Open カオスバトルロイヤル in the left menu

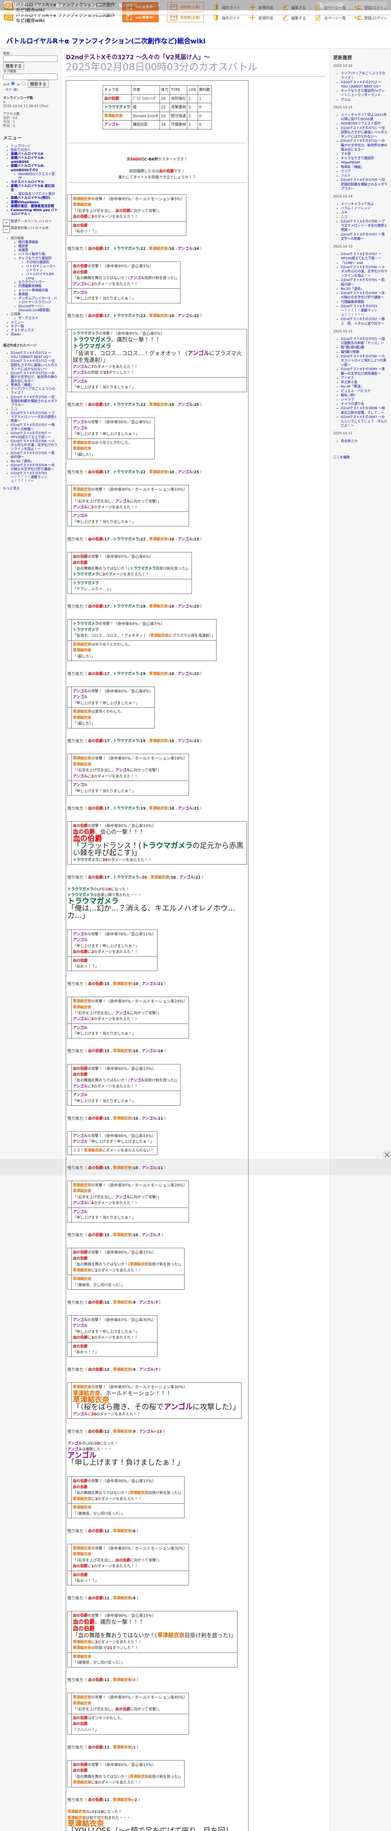click(27, 181)
